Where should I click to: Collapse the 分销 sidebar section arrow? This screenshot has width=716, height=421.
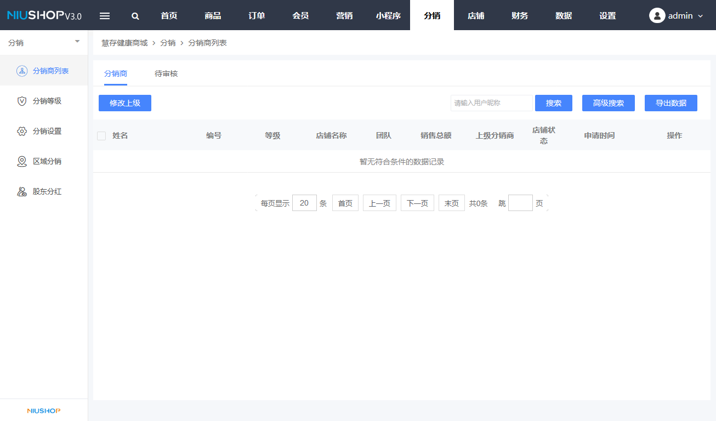pos(77,42)
